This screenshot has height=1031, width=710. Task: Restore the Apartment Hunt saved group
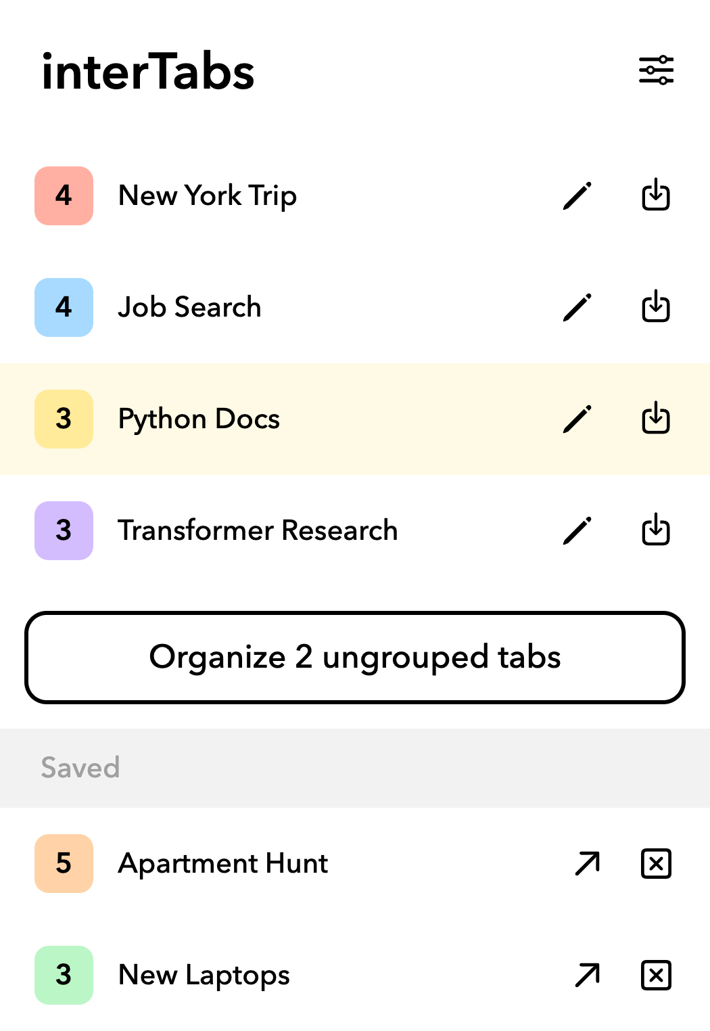pyautogui.click(x=587, y=864)
